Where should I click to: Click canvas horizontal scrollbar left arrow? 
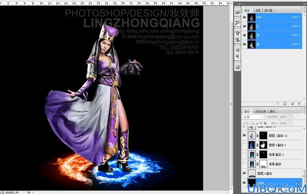(33, 193)
